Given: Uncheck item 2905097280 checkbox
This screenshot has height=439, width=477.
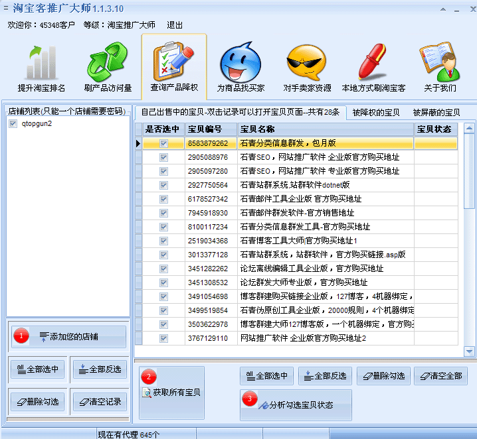Looking at the screenshot, I should pos(163,171).
